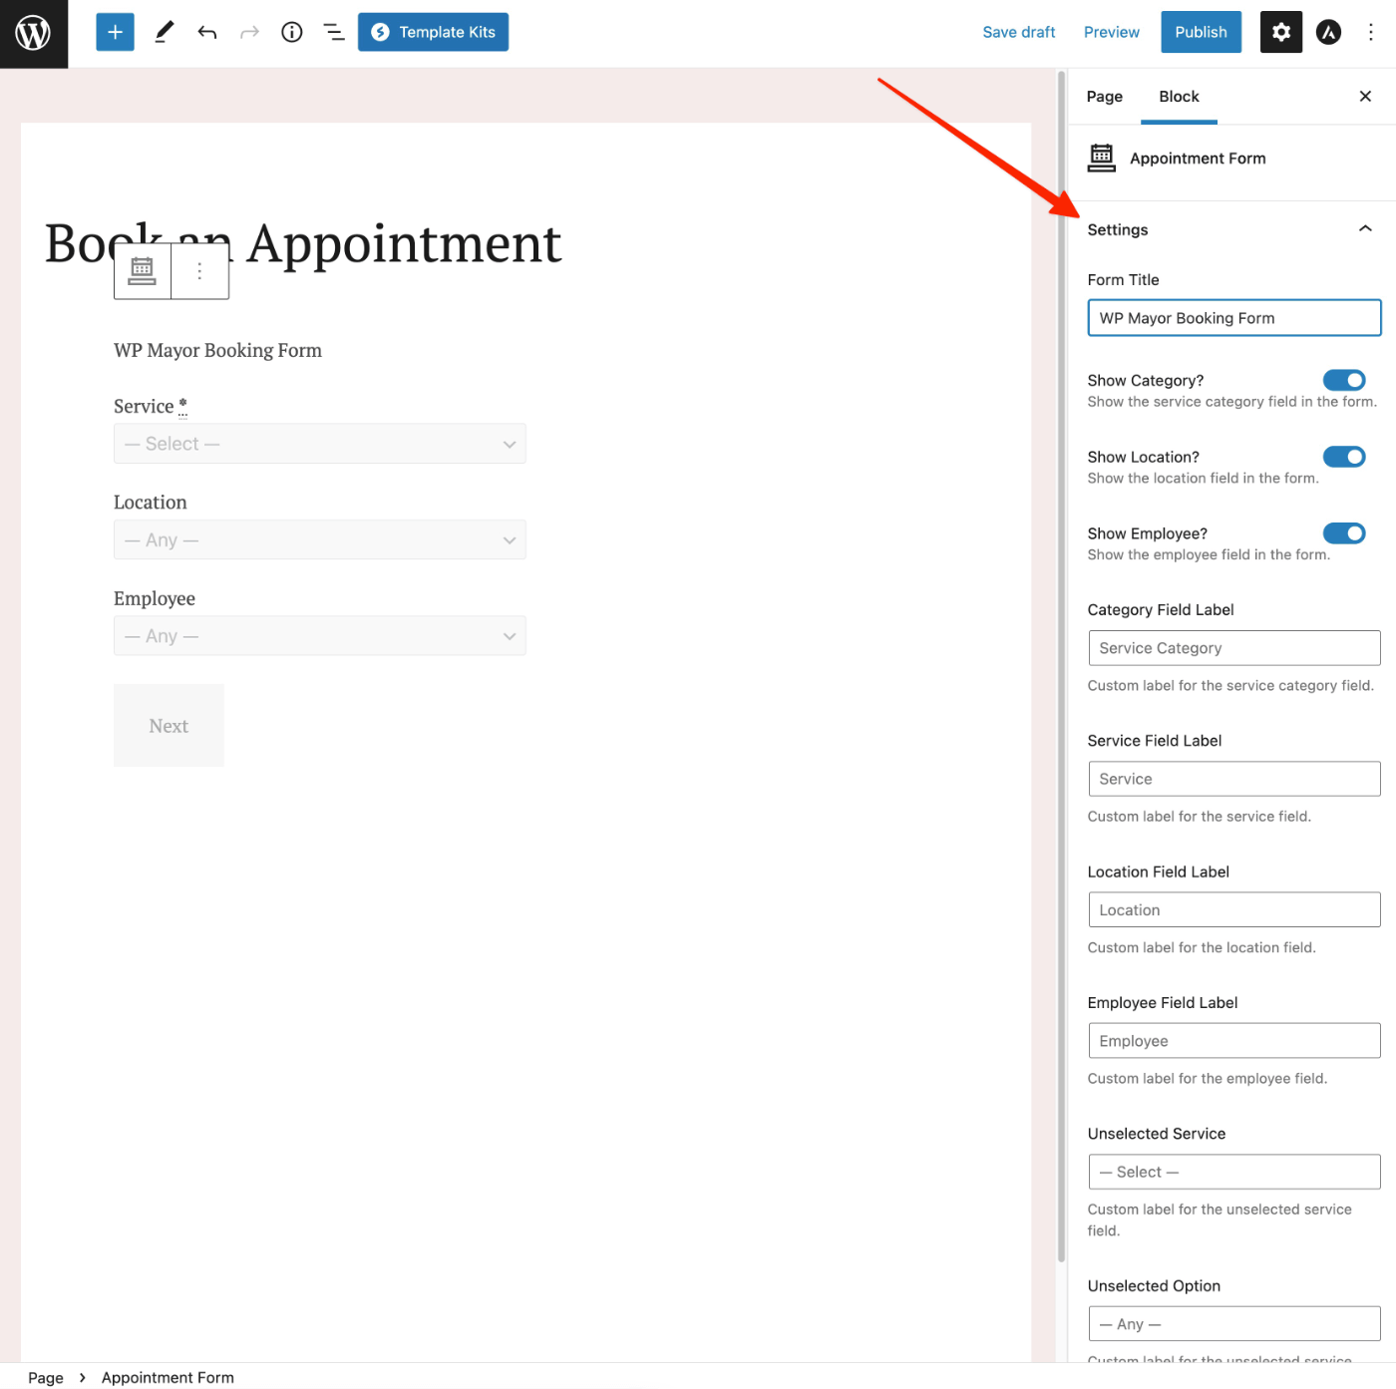This screenshot has width=1396, height=1389.
Task: Click the Service Field Label input
Action: pyautogui.click(x=1234, y=779)
